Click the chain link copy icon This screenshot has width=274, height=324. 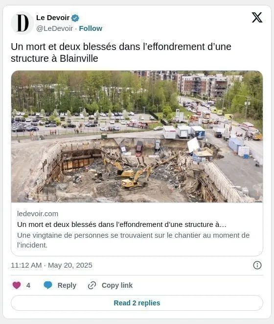92,285
